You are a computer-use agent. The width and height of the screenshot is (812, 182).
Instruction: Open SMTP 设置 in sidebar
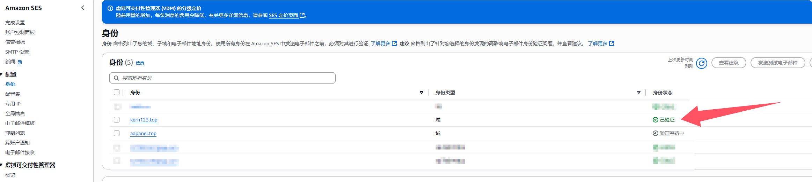click(17, 52)
